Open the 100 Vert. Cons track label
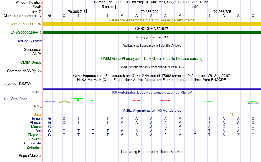The image size is (261, 162). click(15, 99)
